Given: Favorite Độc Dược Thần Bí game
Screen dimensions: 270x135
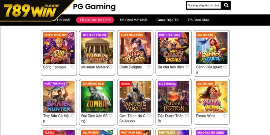Looking at the screenshot, I should 187,116.
